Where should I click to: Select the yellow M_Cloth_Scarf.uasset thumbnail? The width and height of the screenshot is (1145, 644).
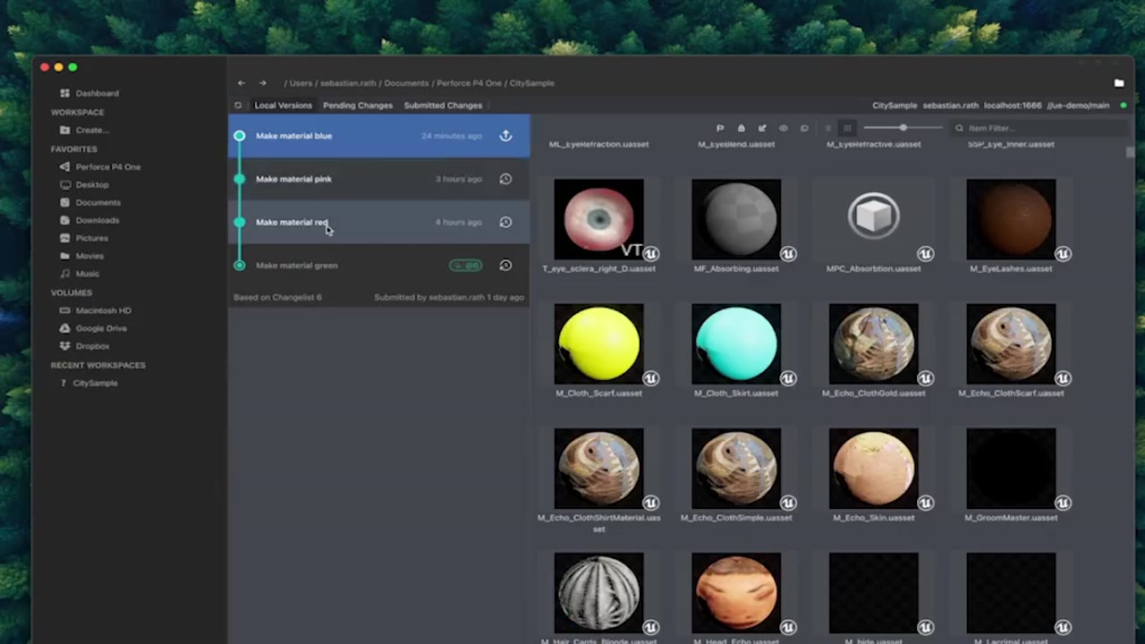tap(598, 343)
